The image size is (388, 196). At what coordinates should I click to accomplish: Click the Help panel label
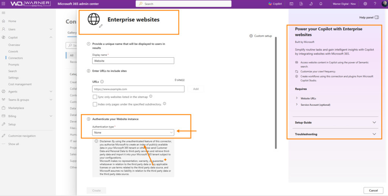pyautogui.click(x=366, y=17)
